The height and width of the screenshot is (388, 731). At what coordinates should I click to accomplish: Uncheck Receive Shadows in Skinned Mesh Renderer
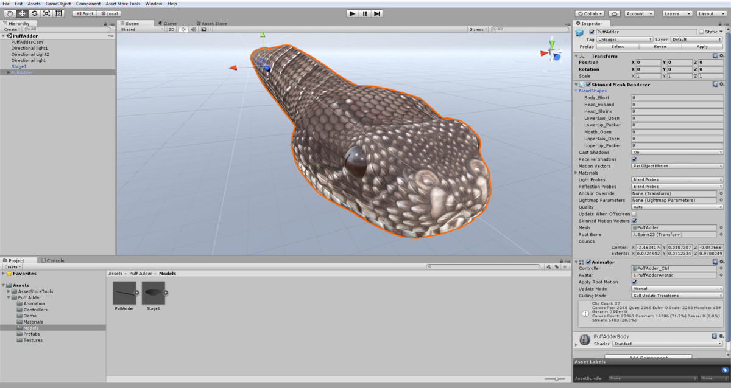[632, 159]
